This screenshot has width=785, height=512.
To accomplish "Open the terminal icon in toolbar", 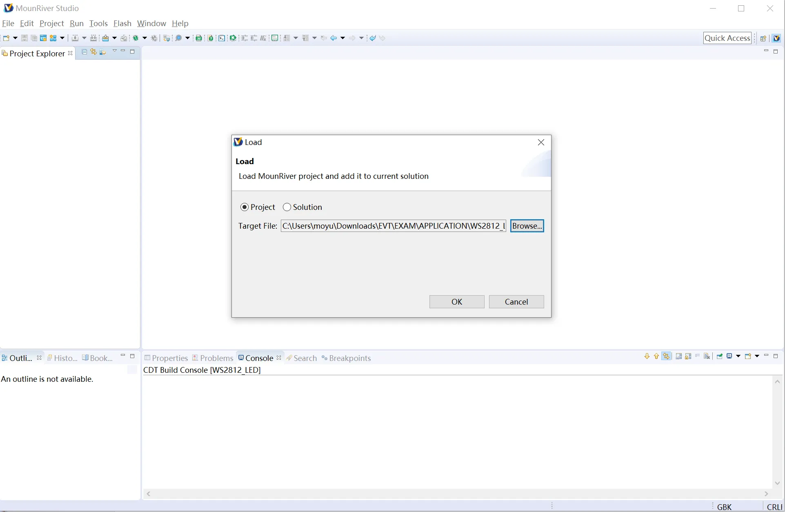I will coord(222,38).
